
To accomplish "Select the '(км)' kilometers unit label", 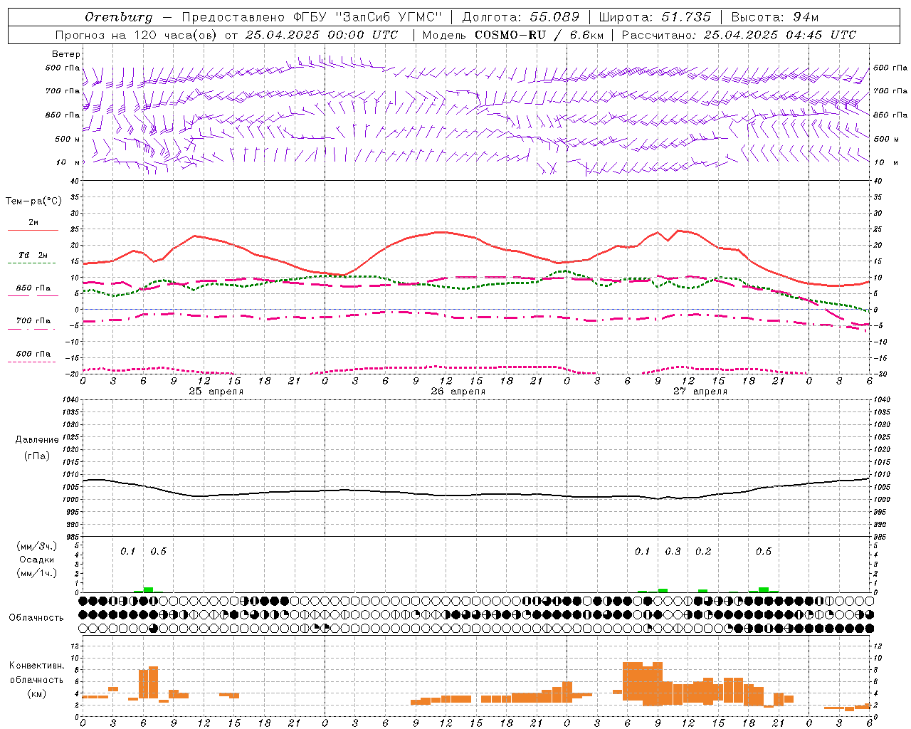I will [x=38, y=693].
